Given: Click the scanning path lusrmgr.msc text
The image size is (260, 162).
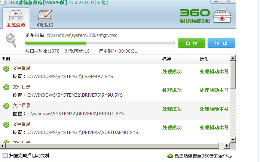Looking at the screenshot, I should 82,35.
